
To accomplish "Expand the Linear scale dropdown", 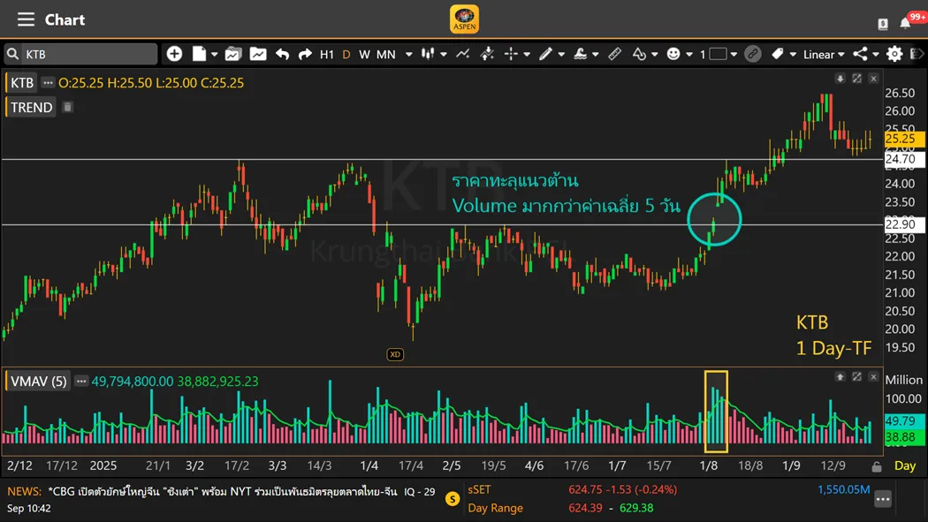I will [x=824, y=54].
